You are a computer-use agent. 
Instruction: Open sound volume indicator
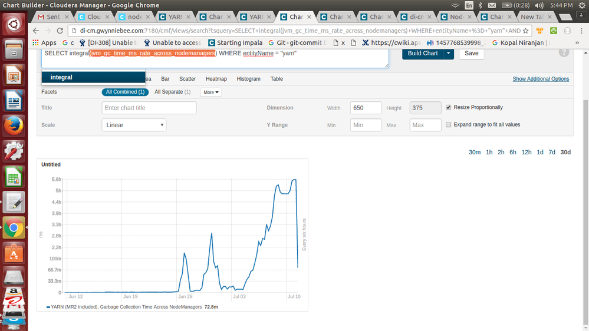click(x=539, y=5)
